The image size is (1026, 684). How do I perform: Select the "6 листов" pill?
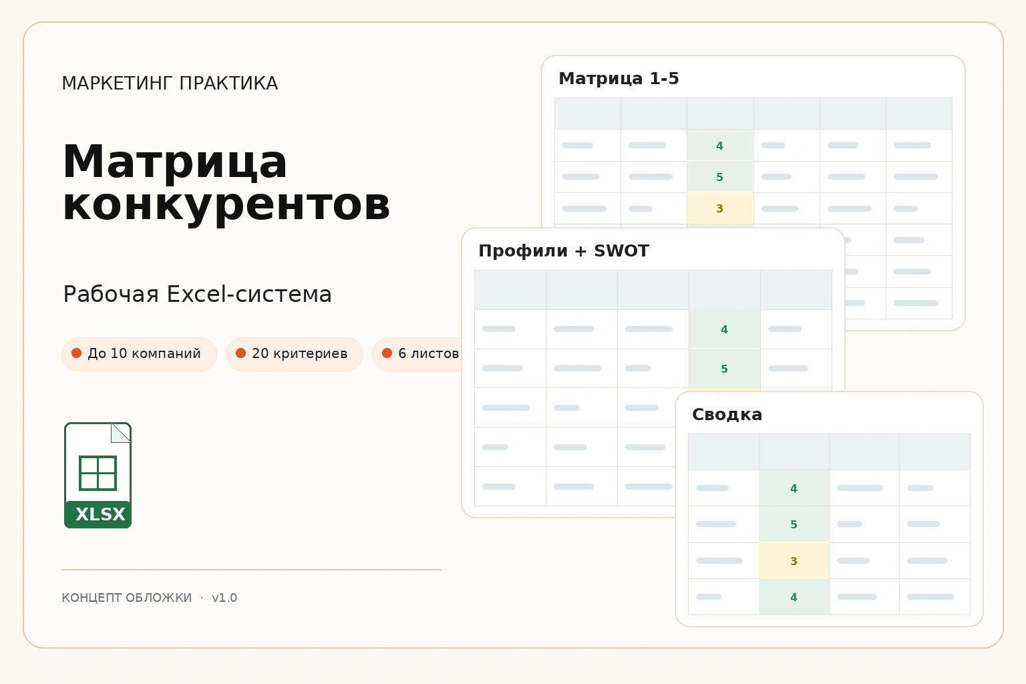(x=417, y=354)
